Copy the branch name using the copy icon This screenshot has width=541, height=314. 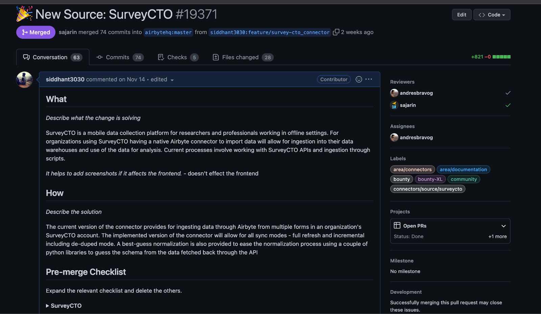[x=336, y=32]
